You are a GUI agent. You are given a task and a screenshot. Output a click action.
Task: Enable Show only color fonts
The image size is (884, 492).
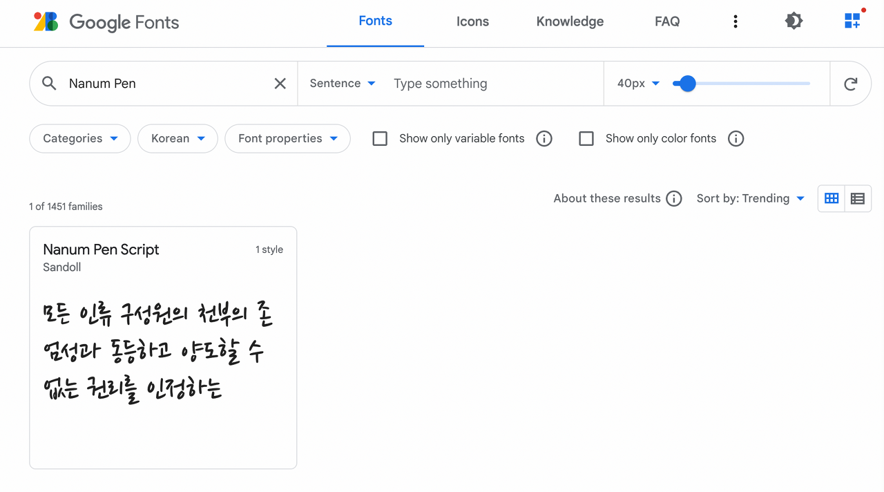(586, 139)
